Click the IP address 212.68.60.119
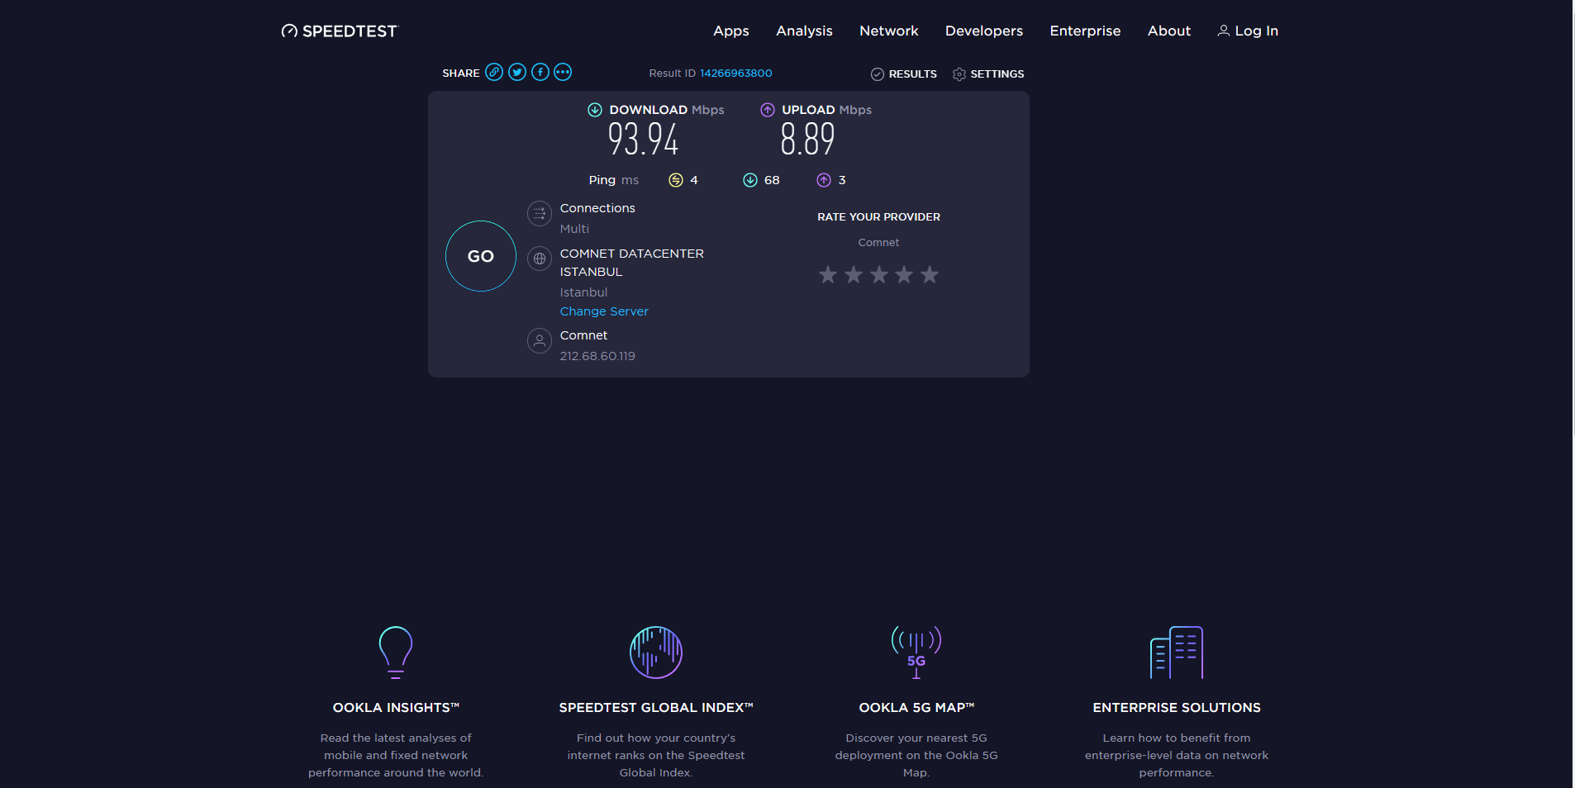Viewport: 1575px width, 788px height. [597, 356]
